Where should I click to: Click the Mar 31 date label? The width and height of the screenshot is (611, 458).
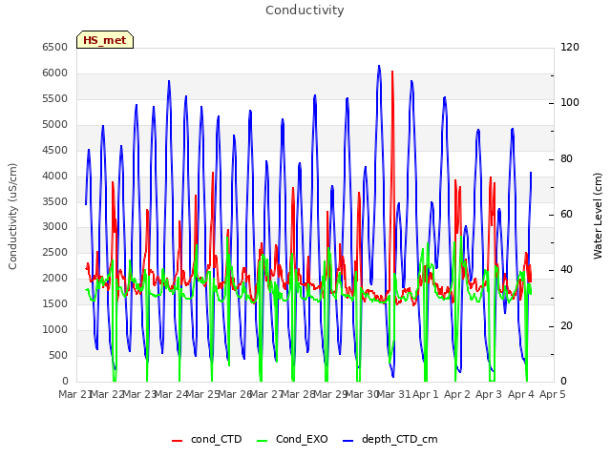394,394
